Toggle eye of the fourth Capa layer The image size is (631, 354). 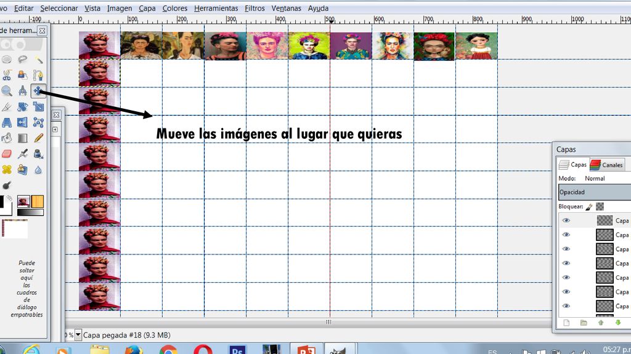coord(566,263)
